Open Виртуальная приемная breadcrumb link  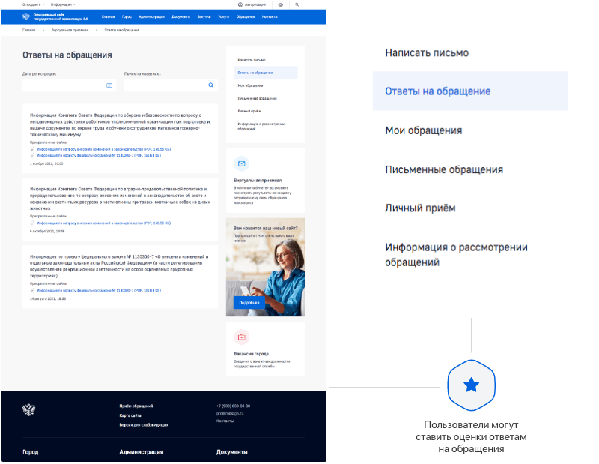point(70,30)
